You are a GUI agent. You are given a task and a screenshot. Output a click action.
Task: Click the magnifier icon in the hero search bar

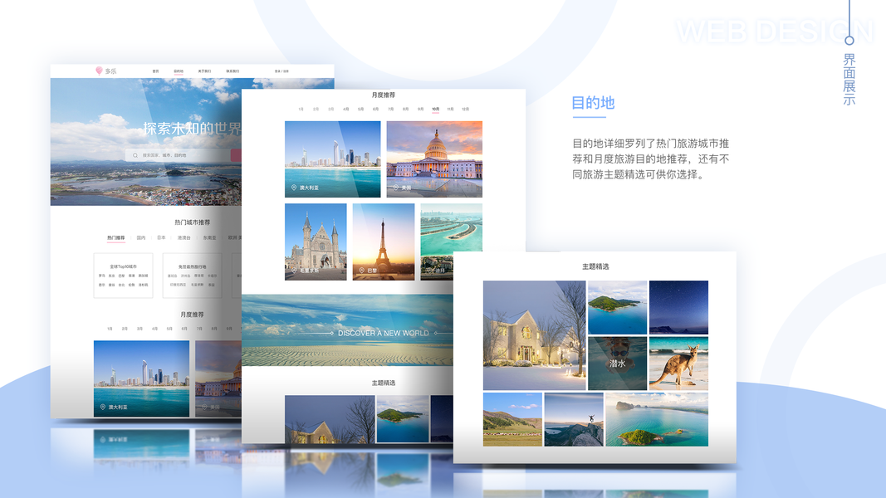pyautogui.click(x=135, y=155)
